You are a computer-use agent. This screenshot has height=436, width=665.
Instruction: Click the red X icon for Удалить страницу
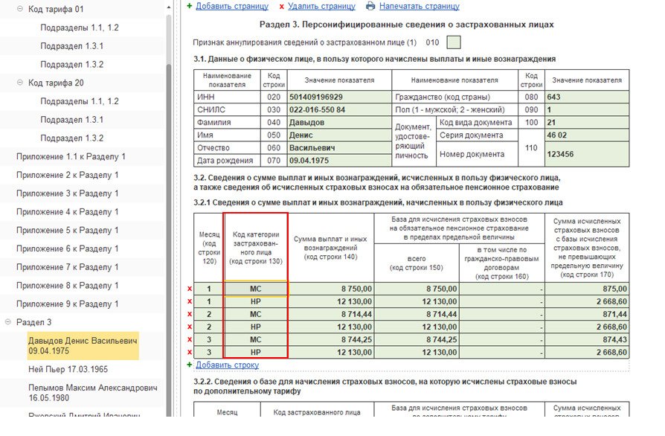tap(282, 7)
